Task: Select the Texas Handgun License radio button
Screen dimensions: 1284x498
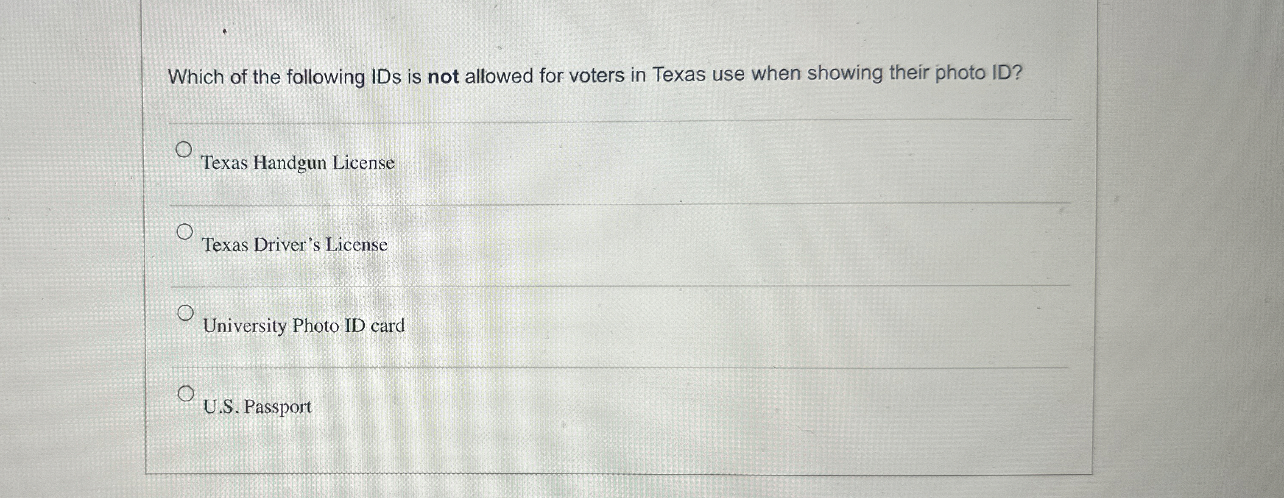Action: coord(184,149)
